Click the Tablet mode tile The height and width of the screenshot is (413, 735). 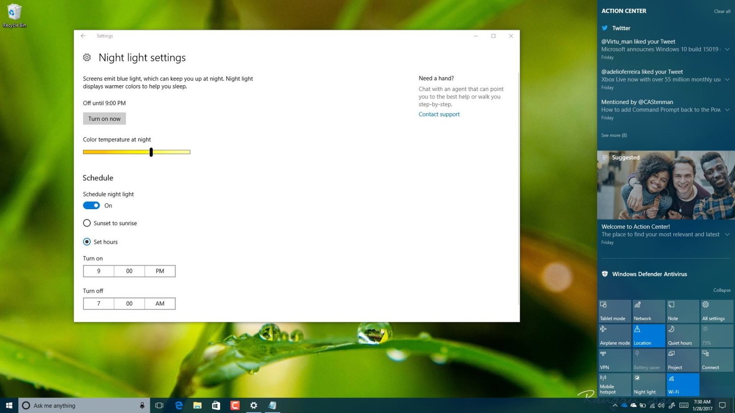614,311
